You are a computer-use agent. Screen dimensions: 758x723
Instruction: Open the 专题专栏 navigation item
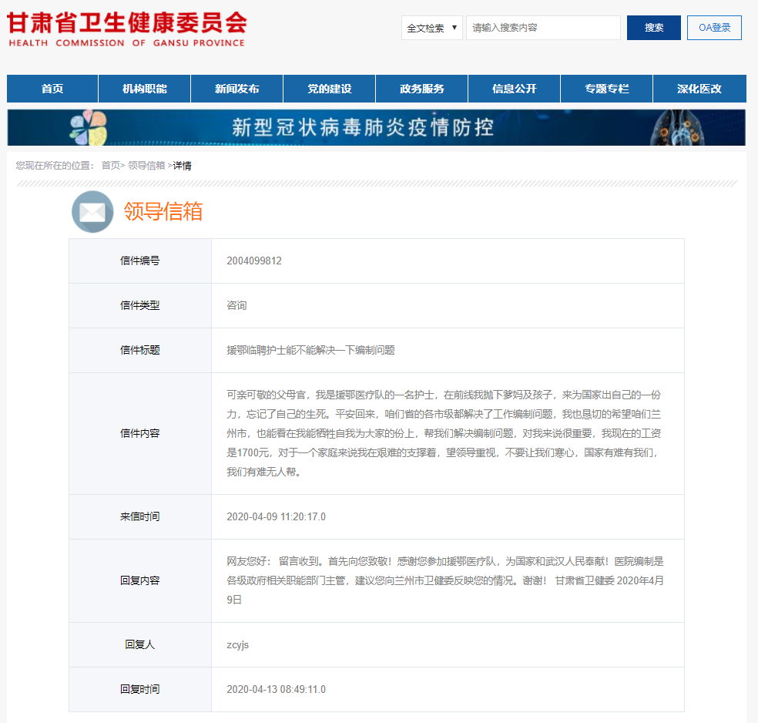(607, 89)
